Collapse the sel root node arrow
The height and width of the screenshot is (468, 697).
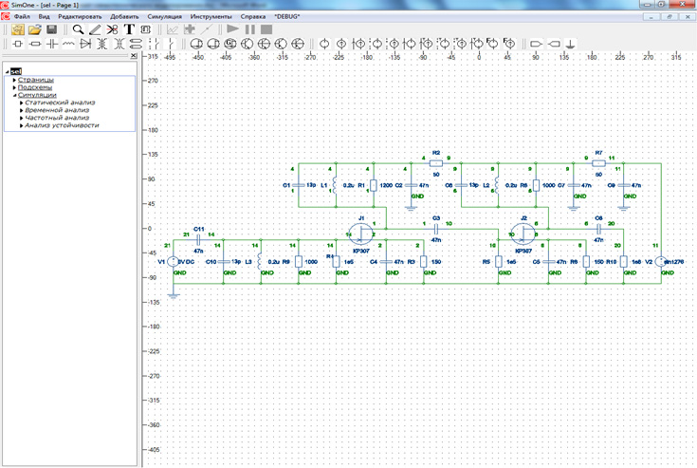click(x=8, y=71)
